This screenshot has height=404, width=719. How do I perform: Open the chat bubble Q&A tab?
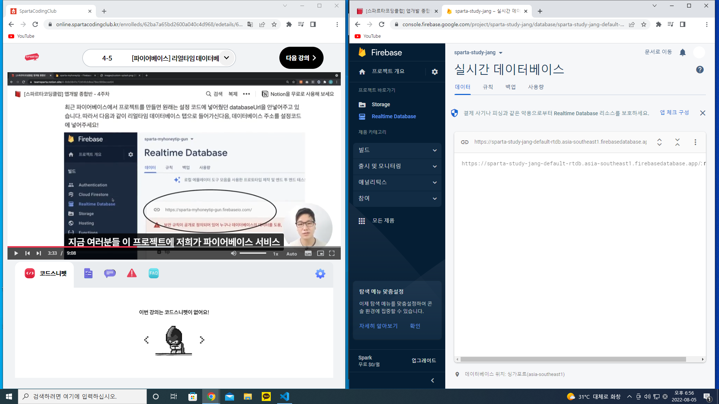pos(110,273)
